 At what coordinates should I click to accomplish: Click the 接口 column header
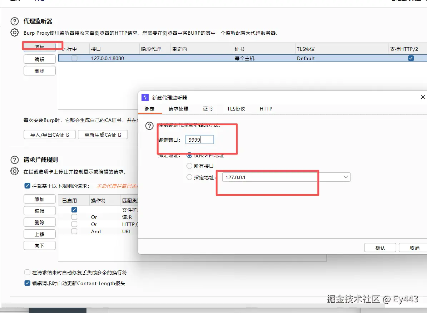(x=114, y=49)
